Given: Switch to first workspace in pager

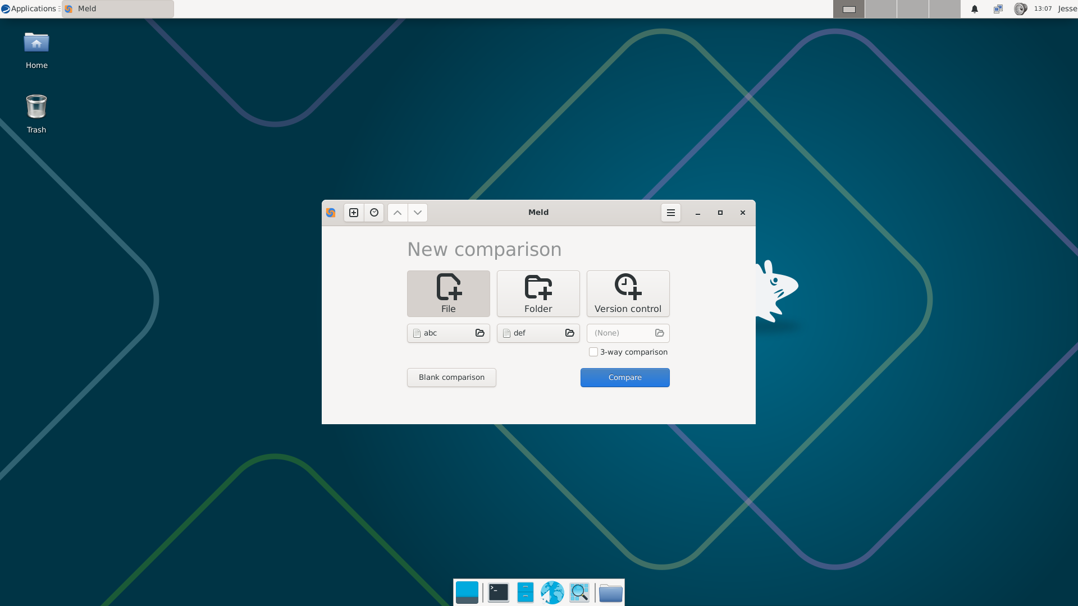Looking at the screenshot, I should coord(849,9).
